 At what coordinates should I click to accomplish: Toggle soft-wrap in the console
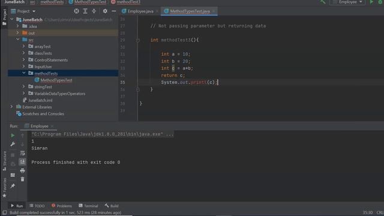point(23,153)
